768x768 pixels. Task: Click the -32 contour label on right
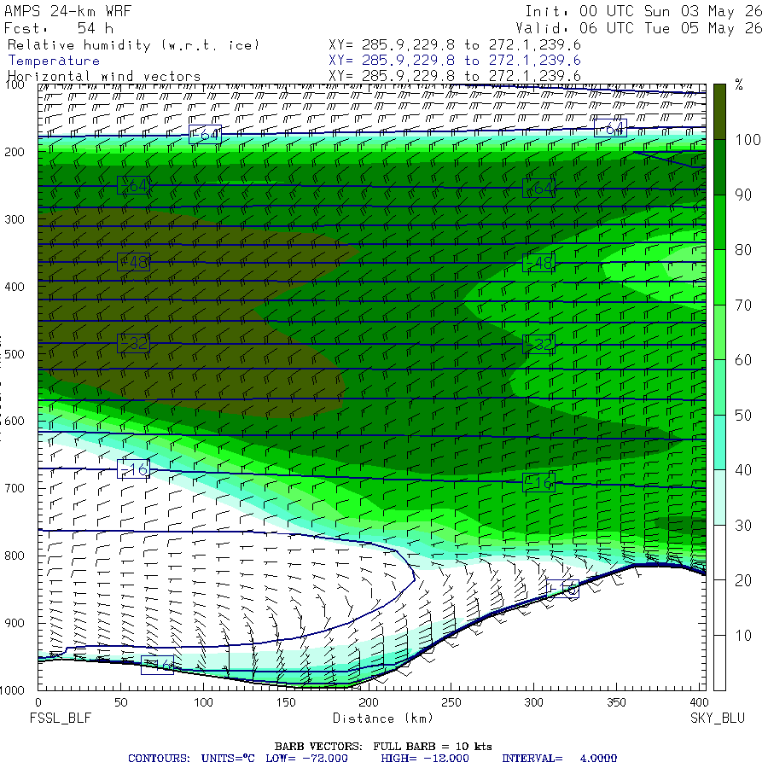[538, 345]
